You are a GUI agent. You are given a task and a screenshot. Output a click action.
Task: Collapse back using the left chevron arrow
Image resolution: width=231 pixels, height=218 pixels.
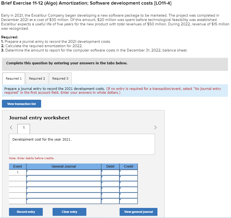click(x=11, y=127)
